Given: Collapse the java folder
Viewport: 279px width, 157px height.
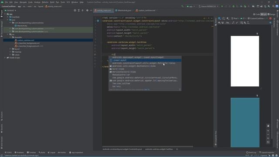Looking at the screenshot, I should (8, 20).
